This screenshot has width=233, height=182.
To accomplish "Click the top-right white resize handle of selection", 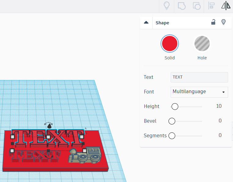I will pos(82,137).
